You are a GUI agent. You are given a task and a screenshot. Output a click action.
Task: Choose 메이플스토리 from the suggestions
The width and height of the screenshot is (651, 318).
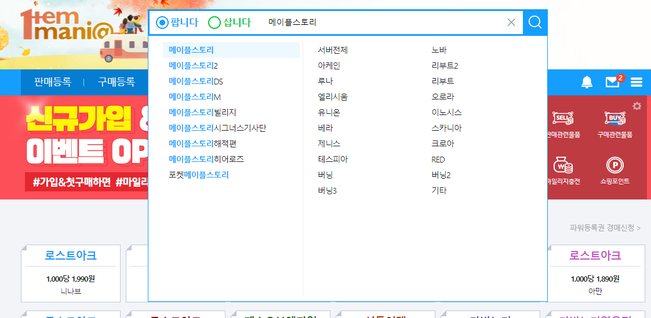click(x=231, y=50)
